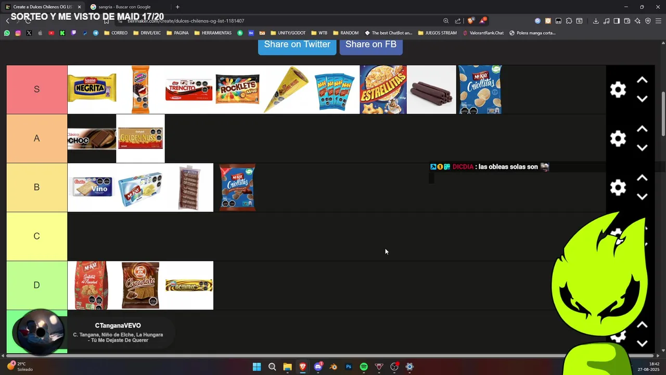
Task: Open the browser main hamburger menu
Action: click(658, 21)
